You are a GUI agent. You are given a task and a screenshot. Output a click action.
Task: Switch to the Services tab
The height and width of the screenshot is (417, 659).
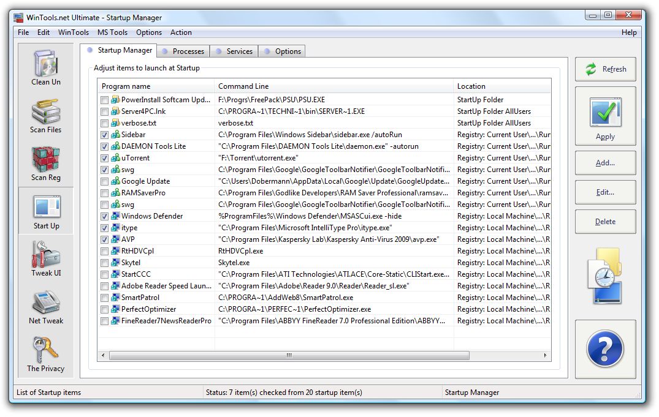pyautogui.click(x=234, y=51)
